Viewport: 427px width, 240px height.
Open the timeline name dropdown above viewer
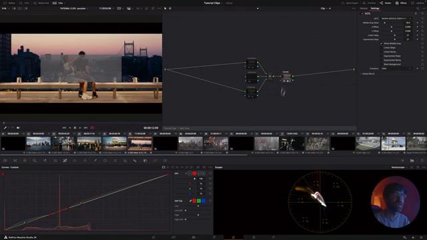tap(74, 9)
